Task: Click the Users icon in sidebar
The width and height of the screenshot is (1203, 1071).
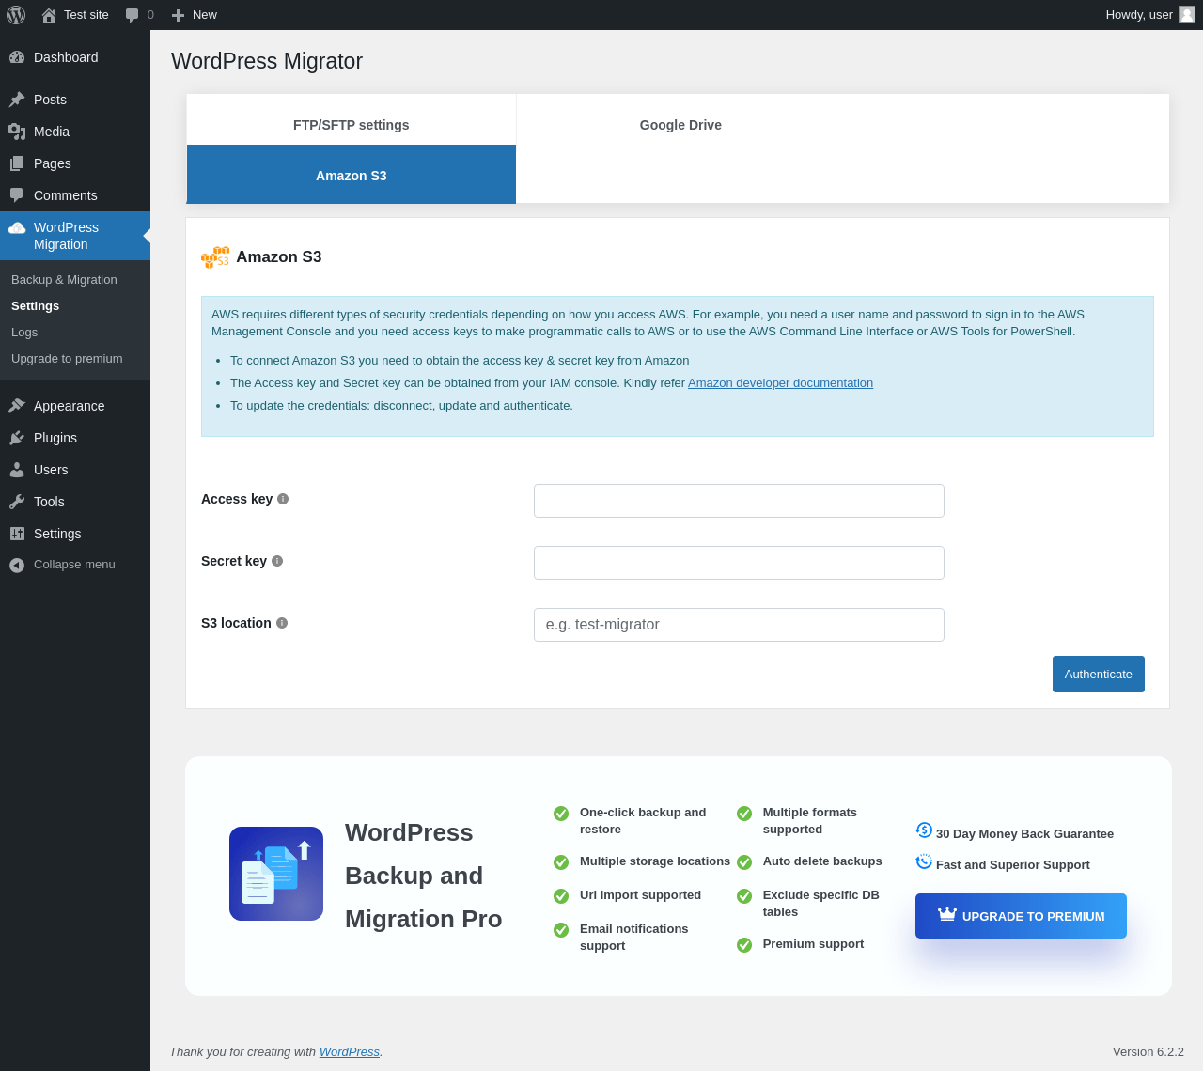Action: pyautogui.click(x=17, y=470)
